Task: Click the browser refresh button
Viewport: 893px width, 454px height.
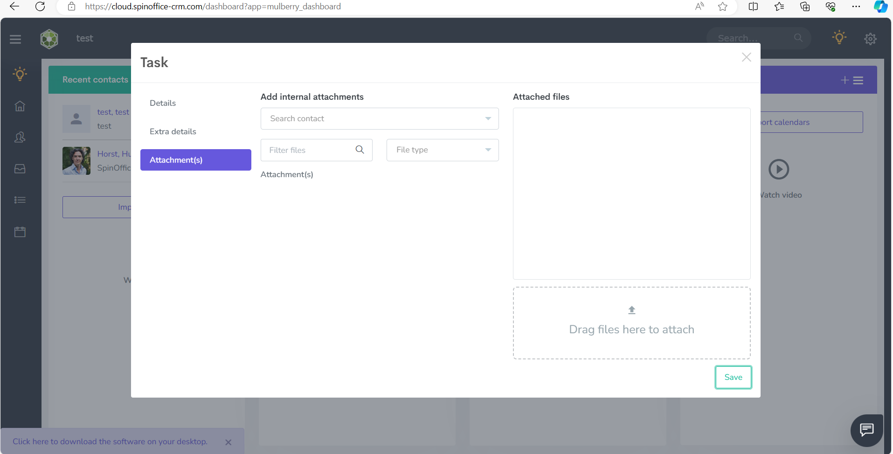Action: (x=40, y=7)
